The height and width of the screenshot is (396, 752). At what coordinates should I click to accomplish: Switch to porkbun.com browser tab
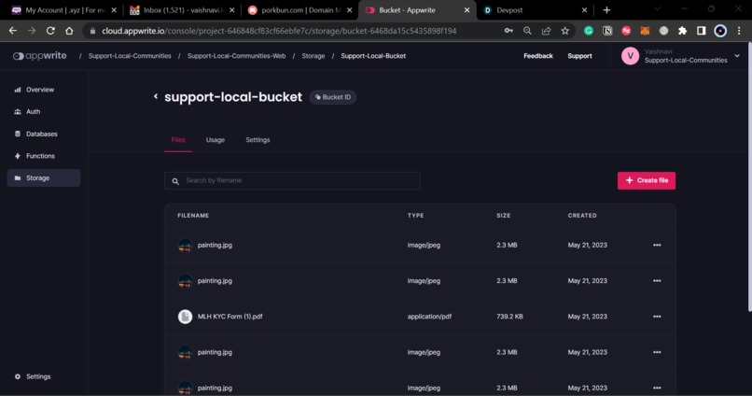(x=299, y=10)
